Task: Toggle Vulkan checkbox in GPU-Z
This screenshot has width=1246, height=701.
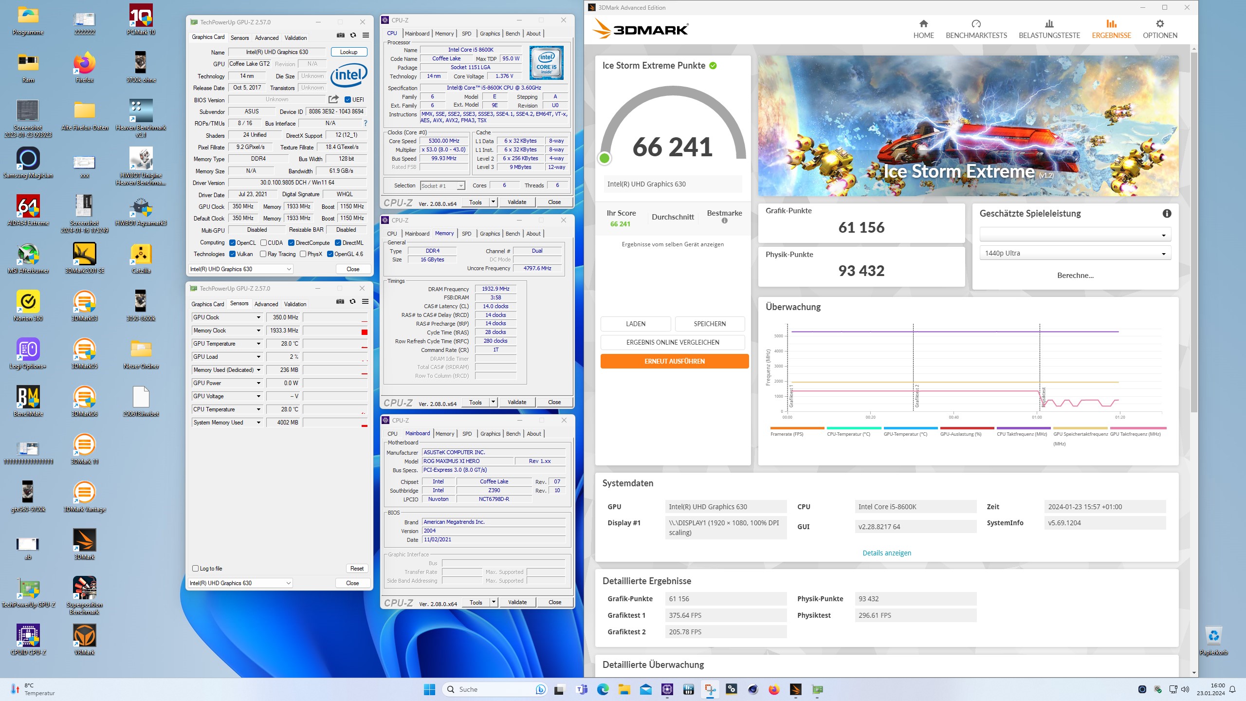Action: [233, 254]
